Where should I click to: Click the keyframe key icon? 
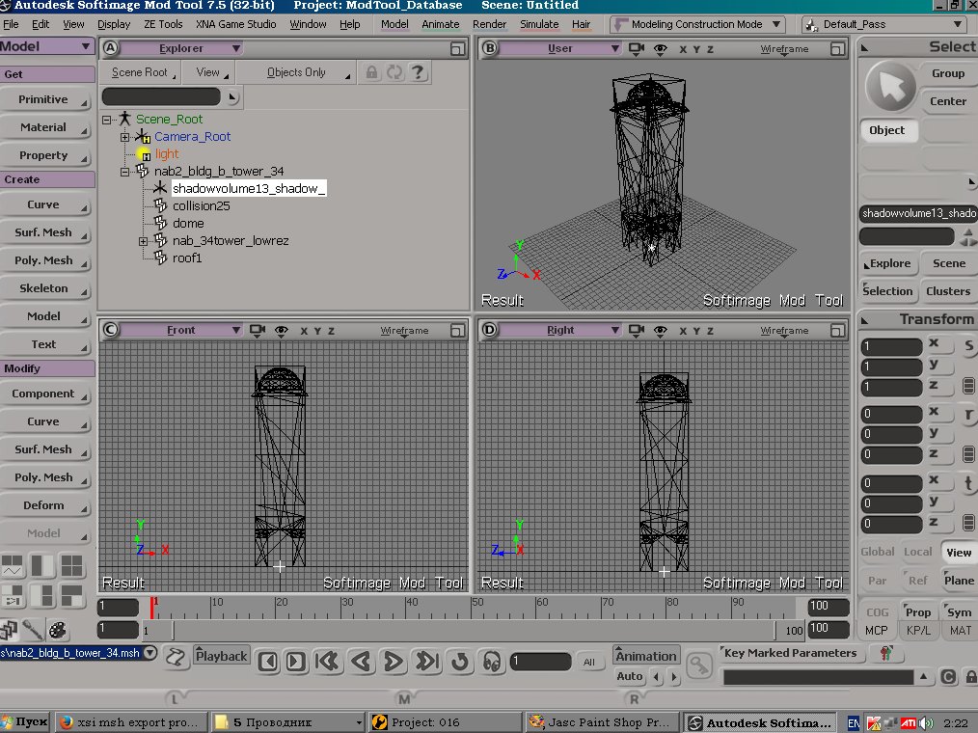pyautogui.click(x=699, y=665)
